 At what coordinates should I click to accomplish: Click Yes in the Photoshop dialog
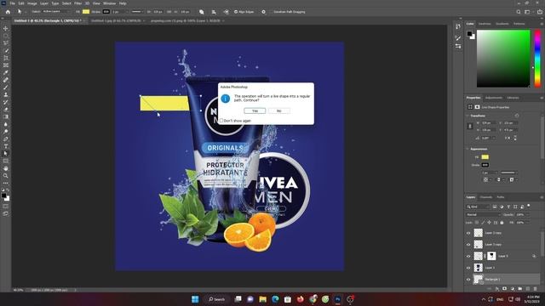tap(255, 110)
